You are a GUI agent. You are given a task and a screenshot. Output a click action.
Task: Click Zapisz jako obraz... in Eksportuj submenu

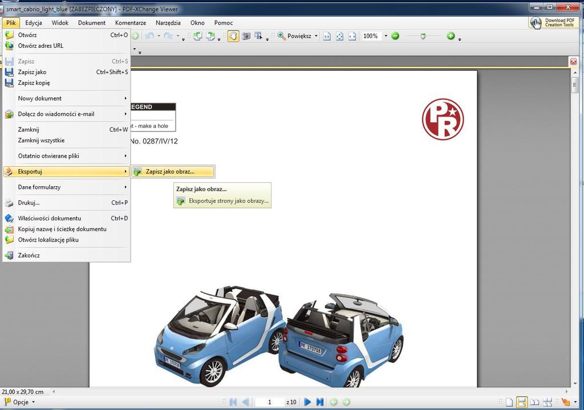tap(173, 171)
